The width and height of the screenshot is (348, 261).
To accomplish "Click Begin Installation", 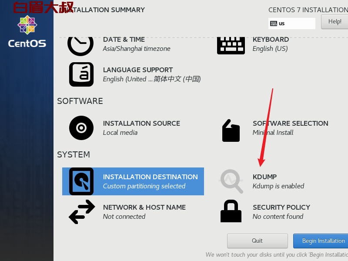I will tap(321, 241).
